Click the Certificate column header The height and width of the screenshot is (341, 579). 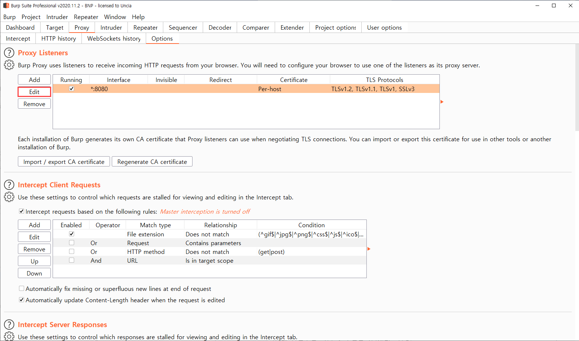click(x=294, y=79)
